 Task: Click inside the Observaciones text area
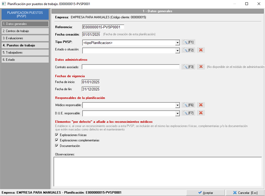157,171
